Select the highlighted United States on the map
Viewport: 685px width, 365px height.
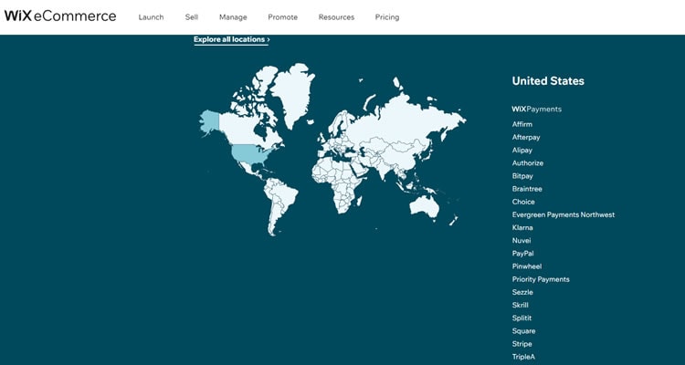[251, 153]
